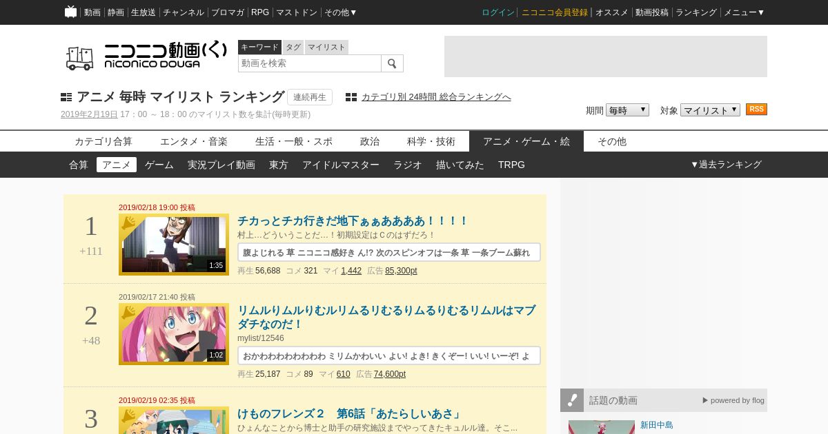The width and height of the screenshot is (828, 434).
Task: Click the megaphone badge on rank 1 thumbnail
Action: coord(129,223)
